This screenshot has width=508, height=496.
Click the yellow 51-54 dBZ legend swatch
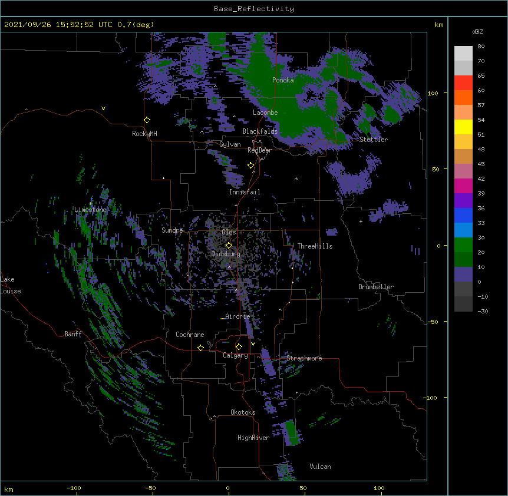point(463,127)
